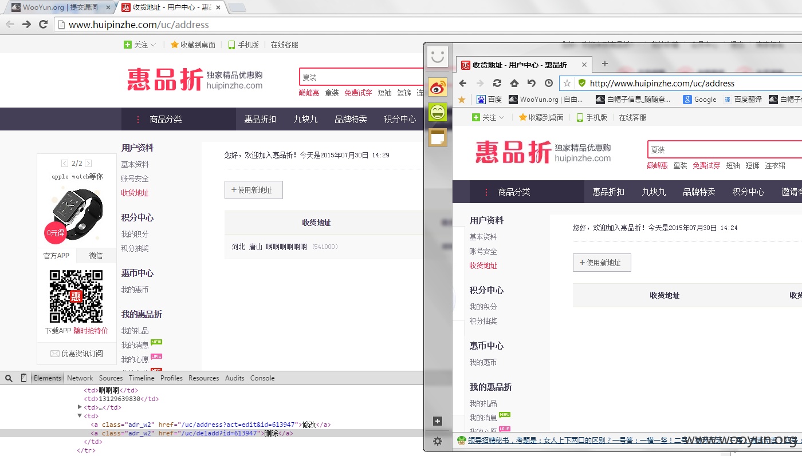Expand the 关注 dropdown in Chrome page

coord(140,45)
